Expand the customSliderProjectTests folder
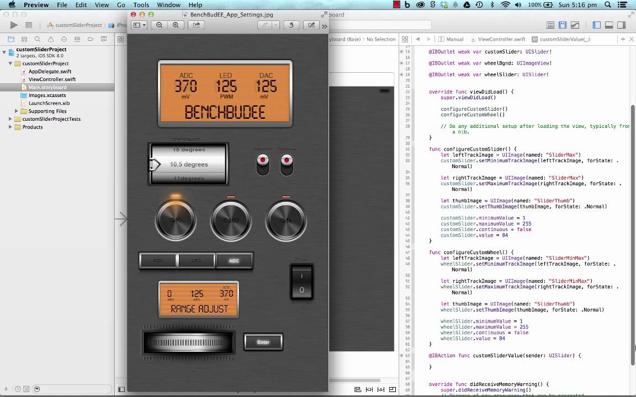Image resolution: width=636 pixels, height=397 pixels. 10,119
